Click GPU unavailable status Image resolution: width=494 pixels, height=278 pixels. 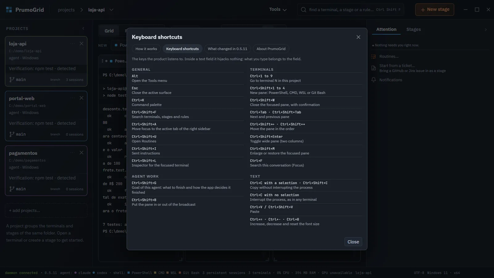[337, 273]
